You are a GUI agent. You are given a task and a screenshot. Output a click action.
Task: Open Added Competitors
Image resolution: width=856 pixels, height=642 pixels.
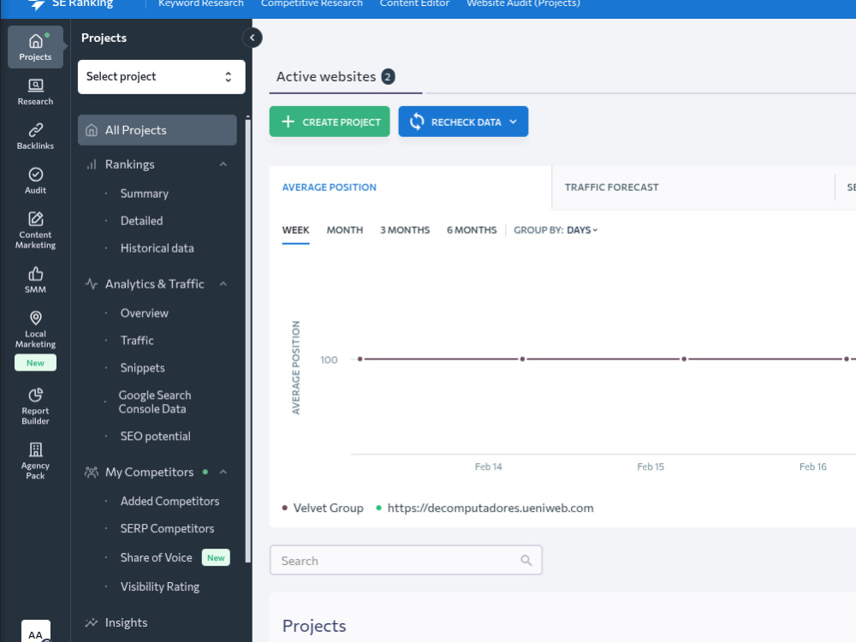coord(169,501)
